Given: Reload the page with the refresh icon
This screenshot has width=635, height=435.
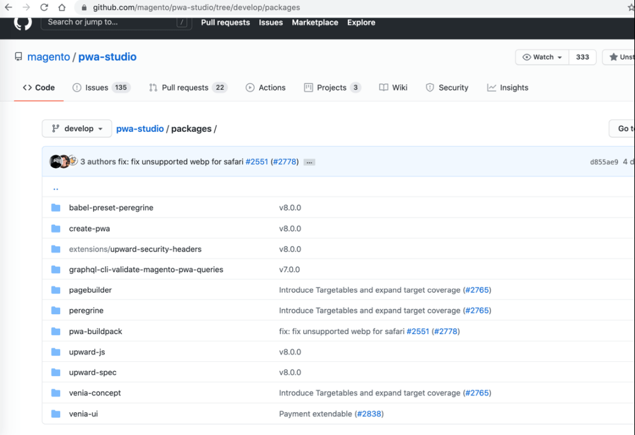Looking at the screenshot, I should [44, 7].
